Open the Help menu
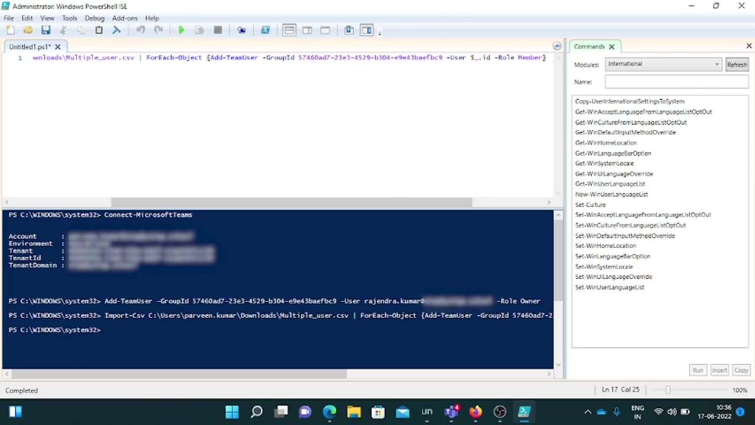 click(152, 18)
